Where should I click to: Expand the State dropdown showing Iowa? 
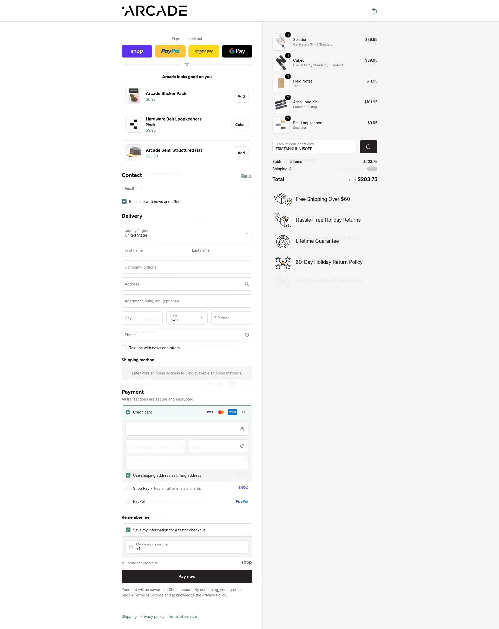[x=187, y=318]
